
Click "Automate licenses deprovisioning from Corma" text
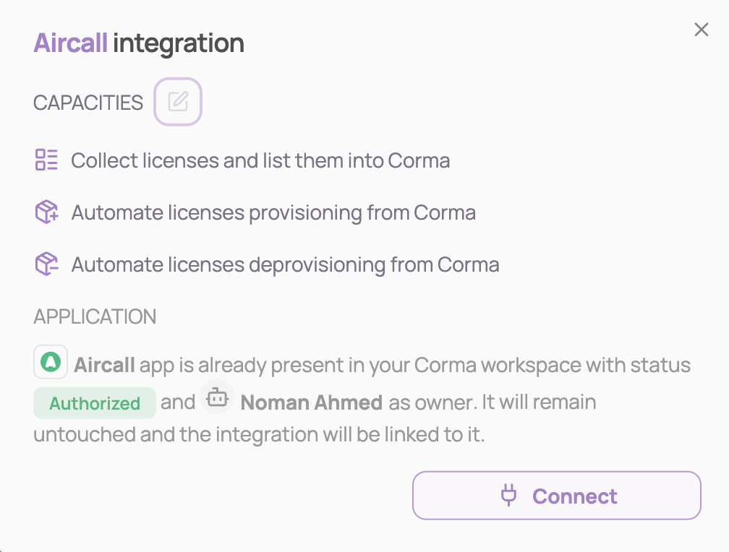coord(285,265)
